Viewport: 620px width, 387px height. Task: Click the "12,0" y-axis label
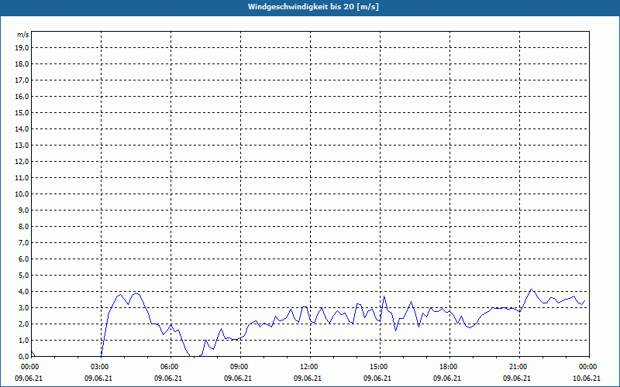pos(22,162)
